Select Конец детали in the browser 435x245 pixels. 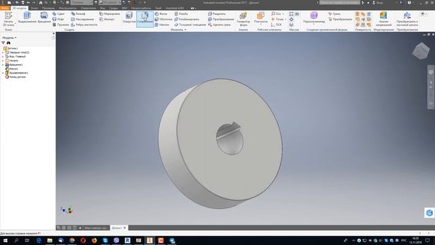coord(16,77)
